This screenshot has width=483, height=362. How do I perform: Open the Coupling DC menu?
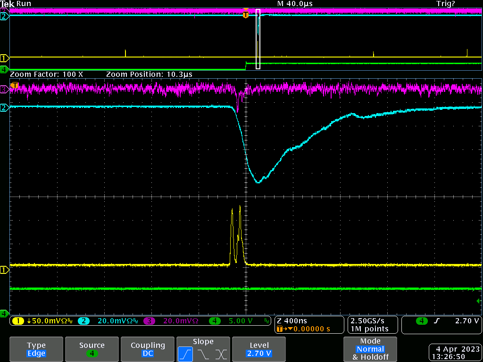click(148, 349)
